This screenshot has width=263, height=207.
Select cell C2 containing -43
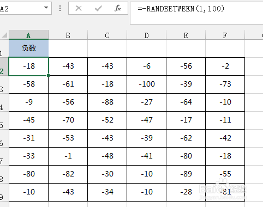point(107,66)
